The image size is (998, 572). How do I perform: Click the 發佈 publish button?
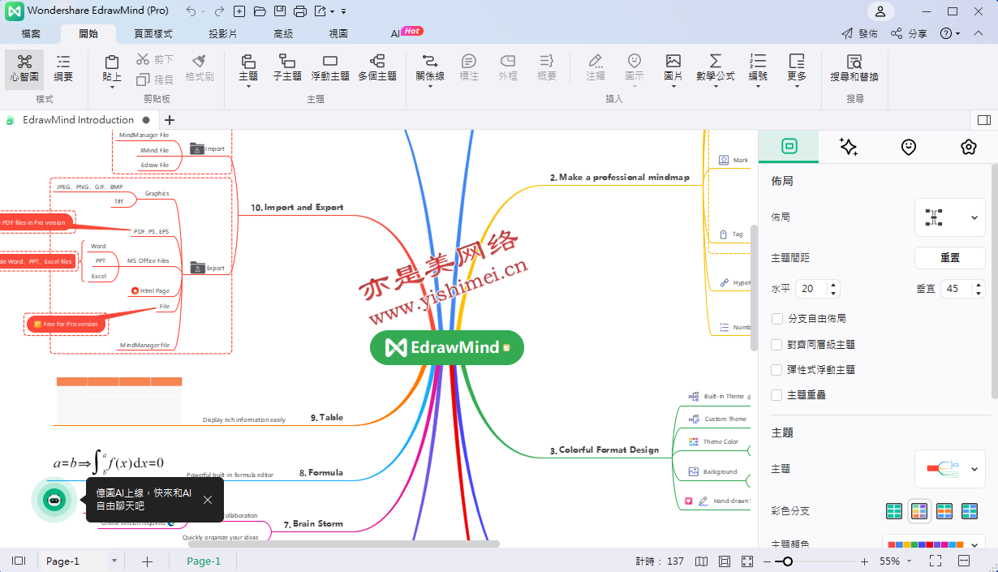[859, 33]
